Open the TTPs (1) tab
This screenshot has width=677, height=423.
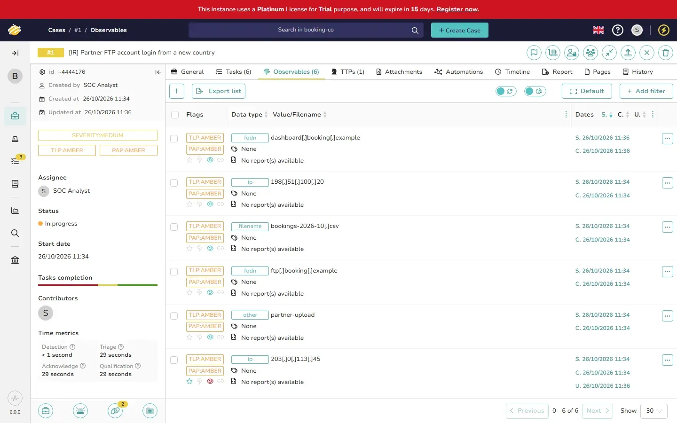[348, 72]
